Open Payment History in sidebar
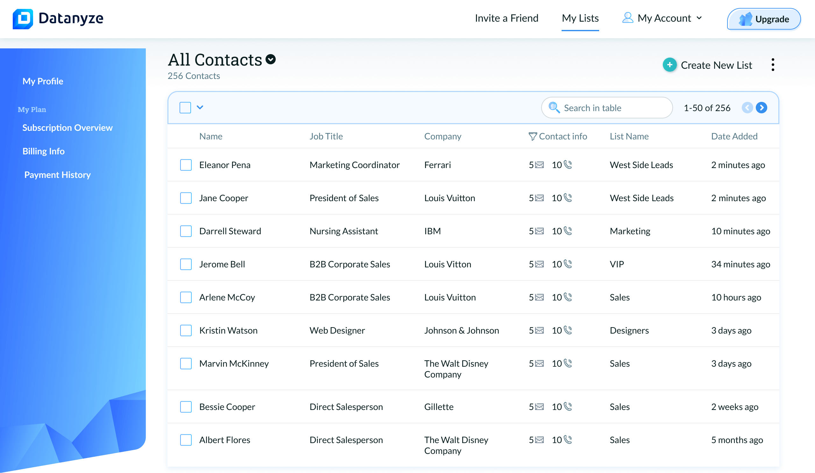The width and height of the screenshot is (815, 473). coord(57,175)
